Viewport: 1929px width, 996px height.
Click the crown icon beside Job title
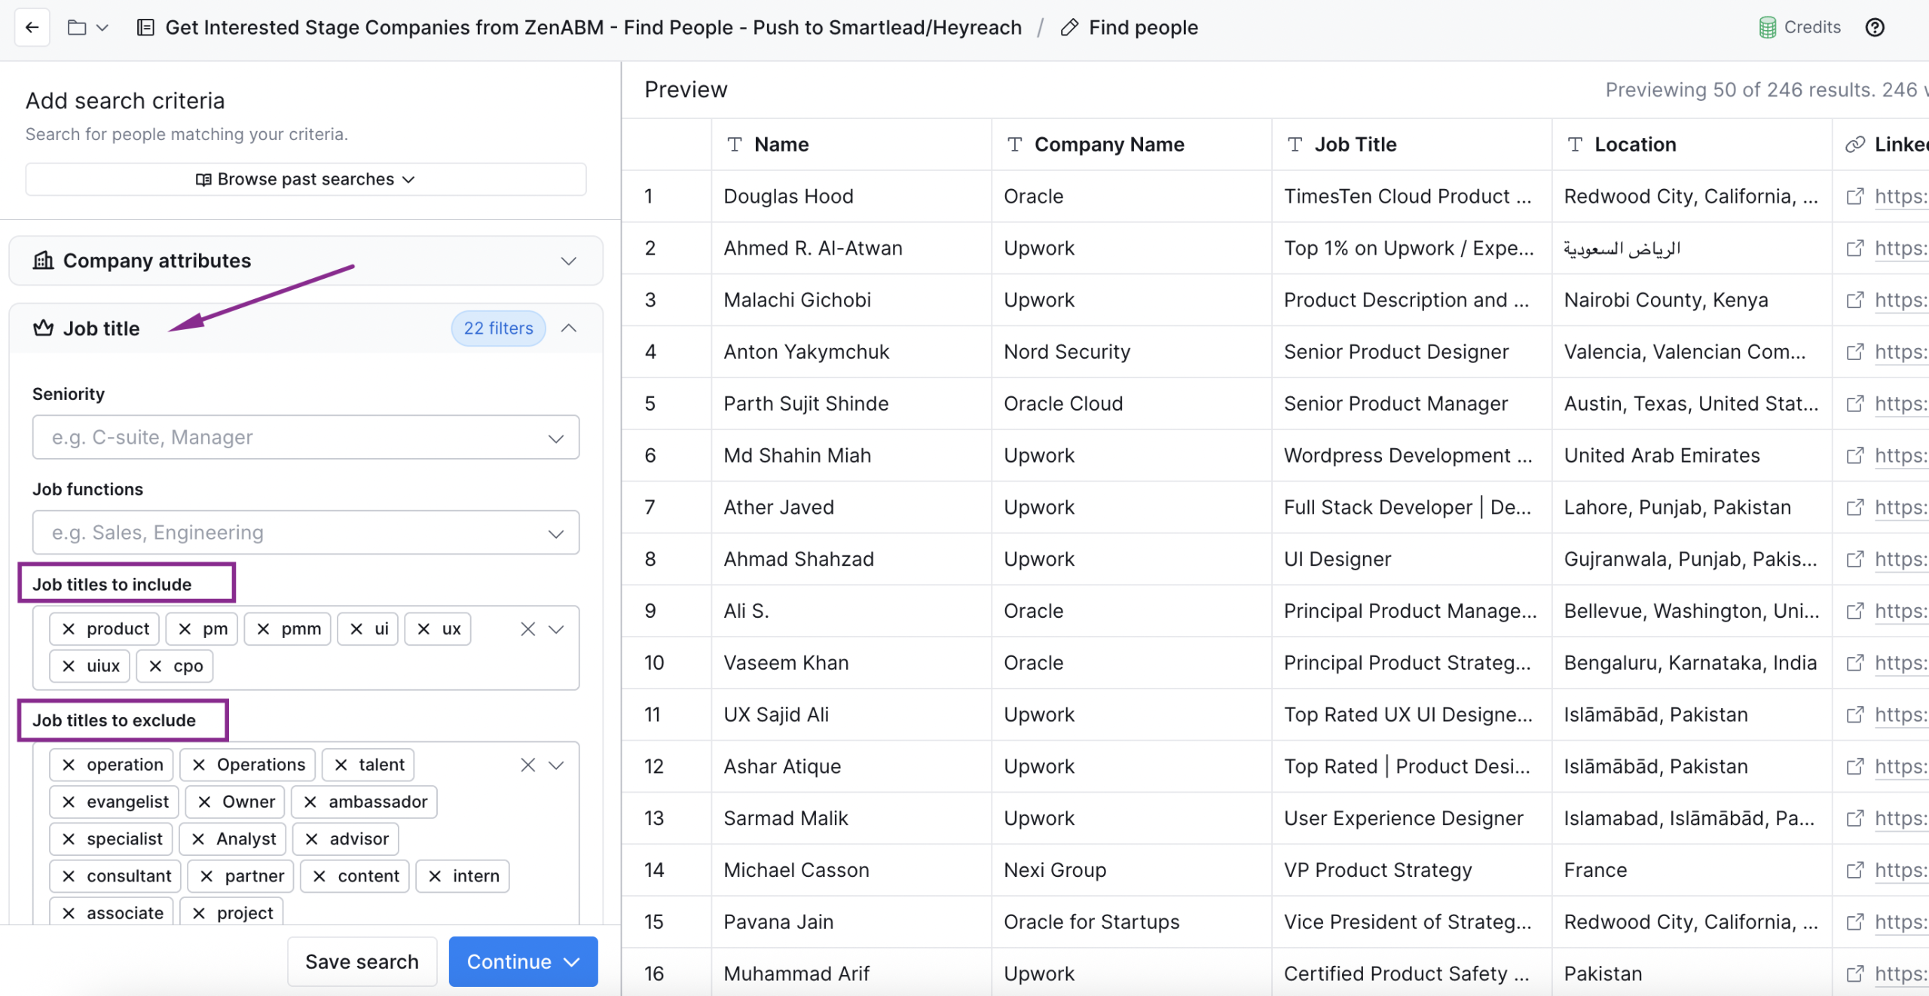[x=43, y=328]
